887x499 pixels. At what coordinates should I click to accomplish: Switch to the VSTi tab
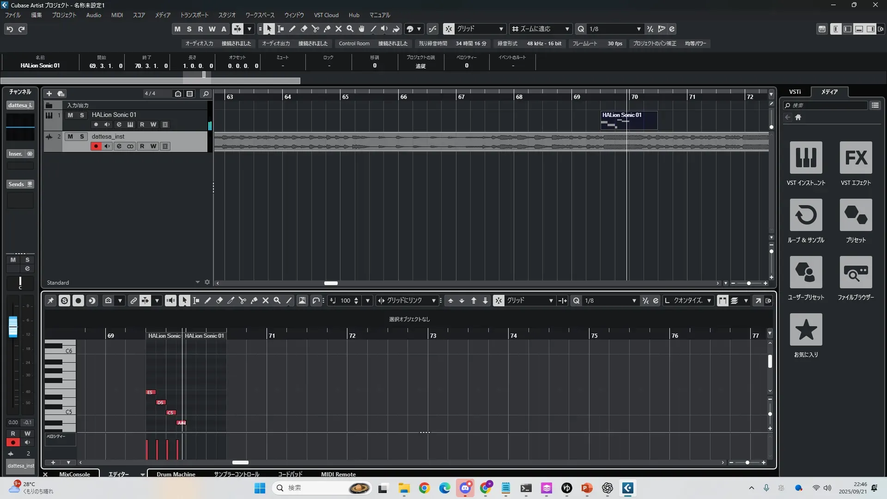pyautogui.click(x=795, y=92)
